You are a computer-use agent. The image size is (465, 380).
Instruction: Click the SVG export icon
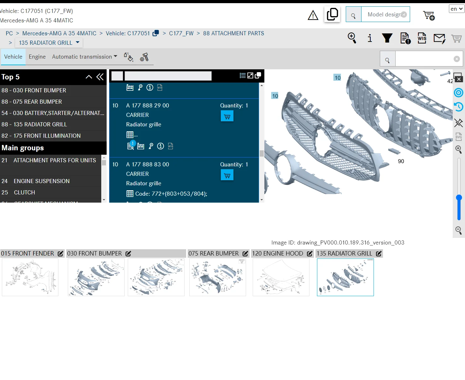click(459, 137)
